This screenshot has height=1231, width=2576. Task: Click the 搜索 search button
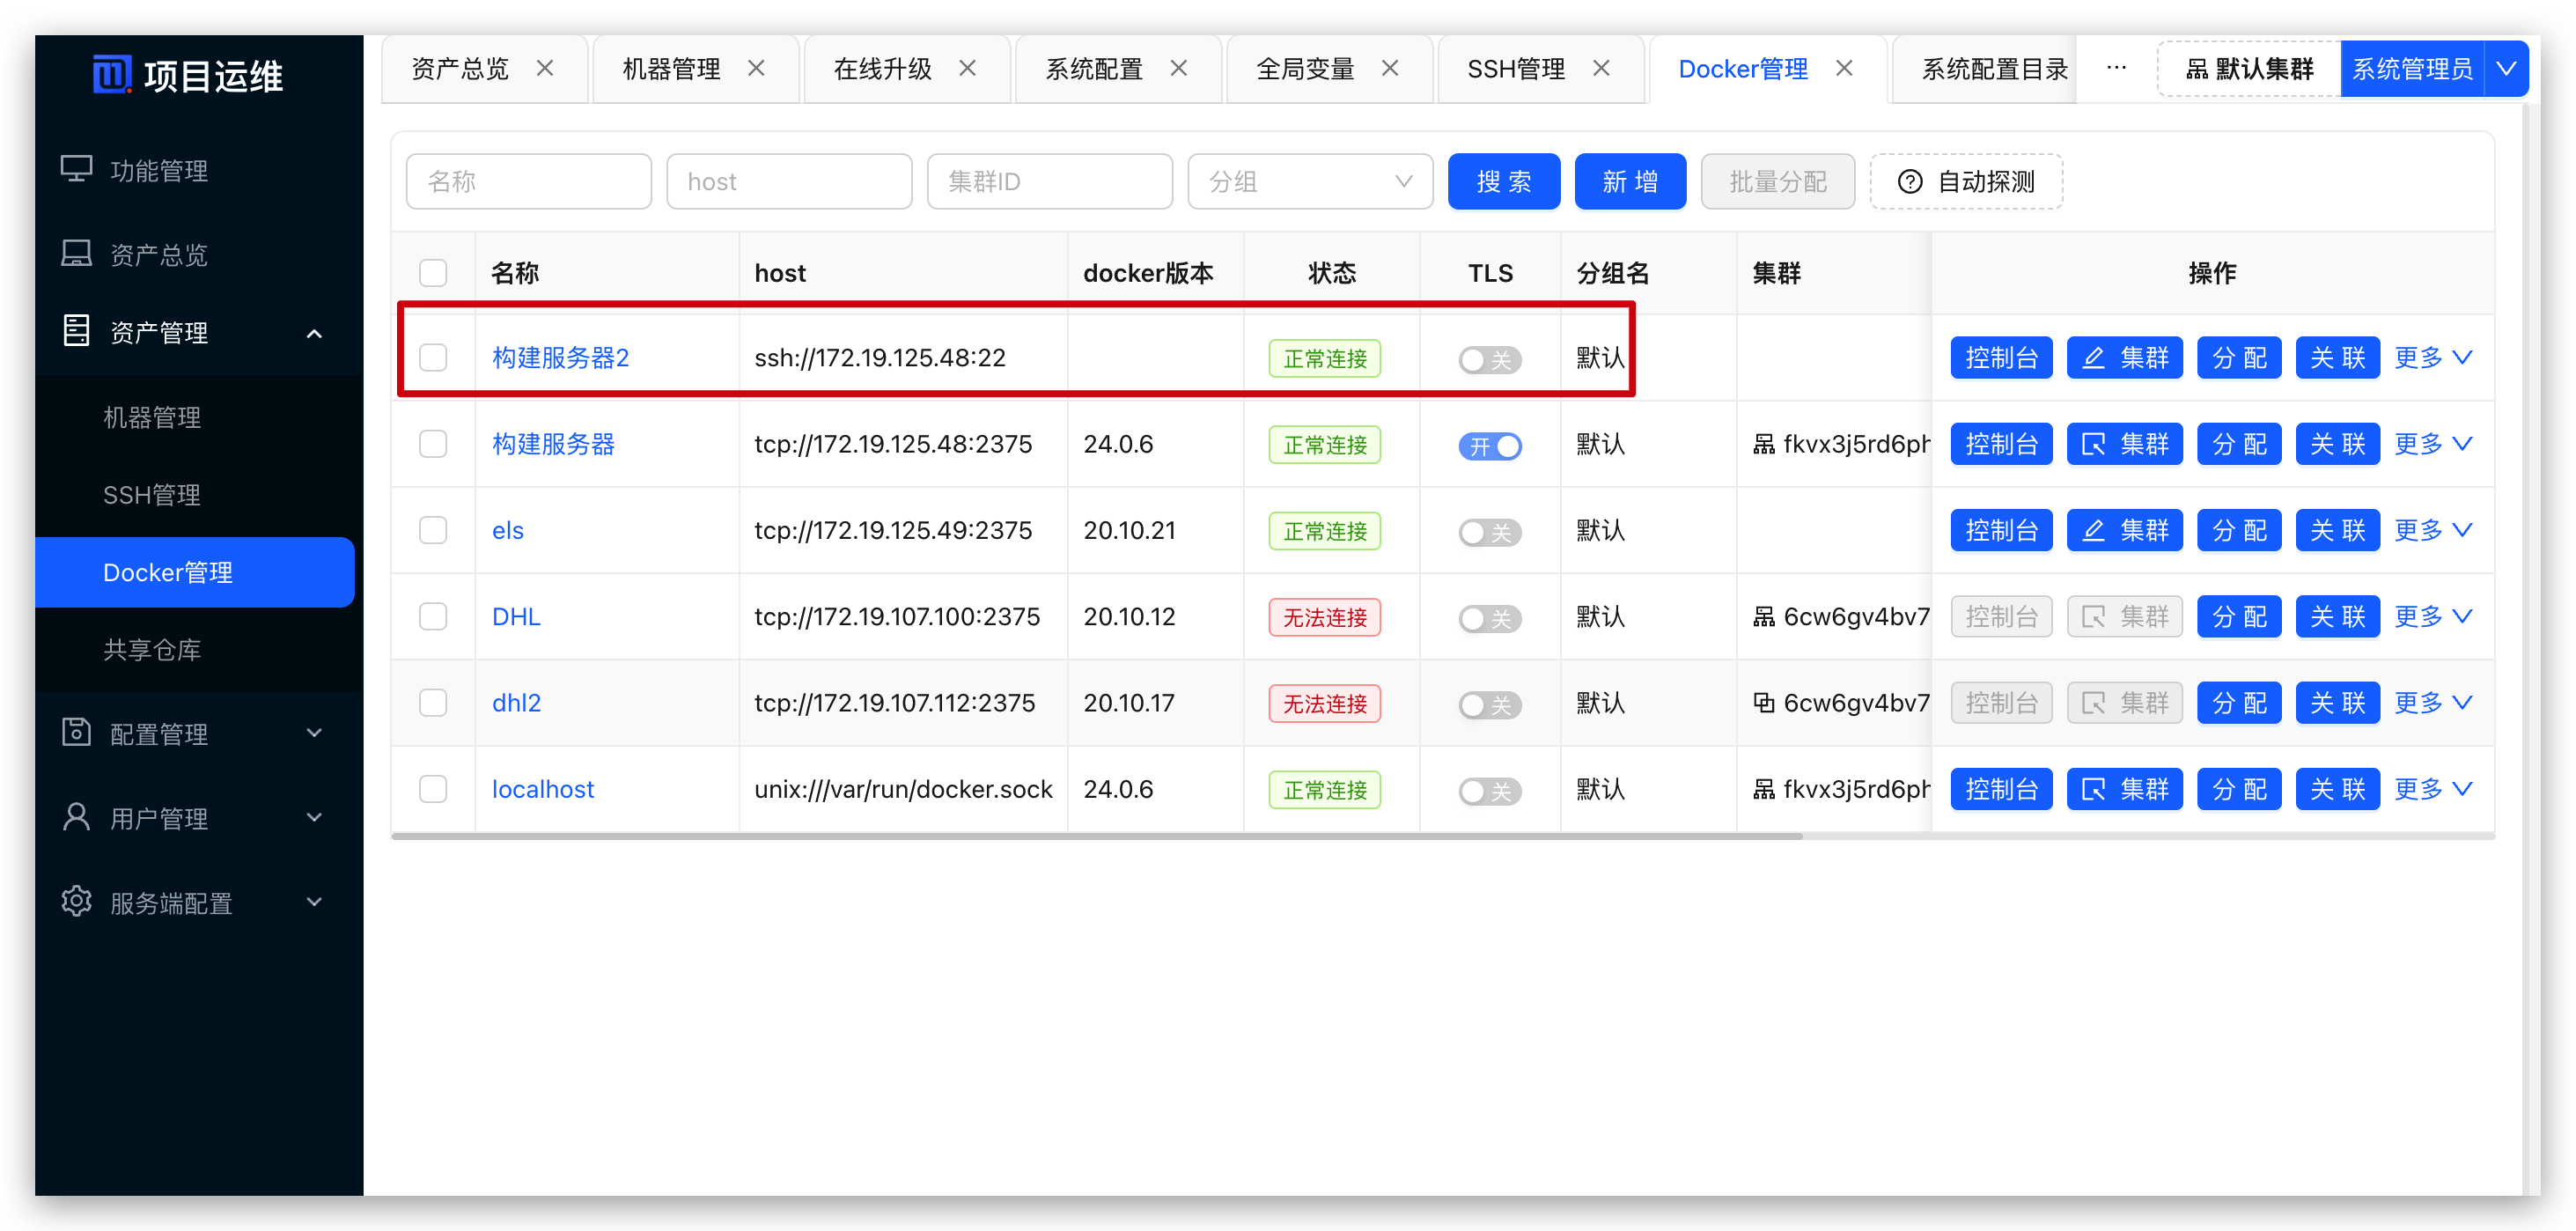1503,182
